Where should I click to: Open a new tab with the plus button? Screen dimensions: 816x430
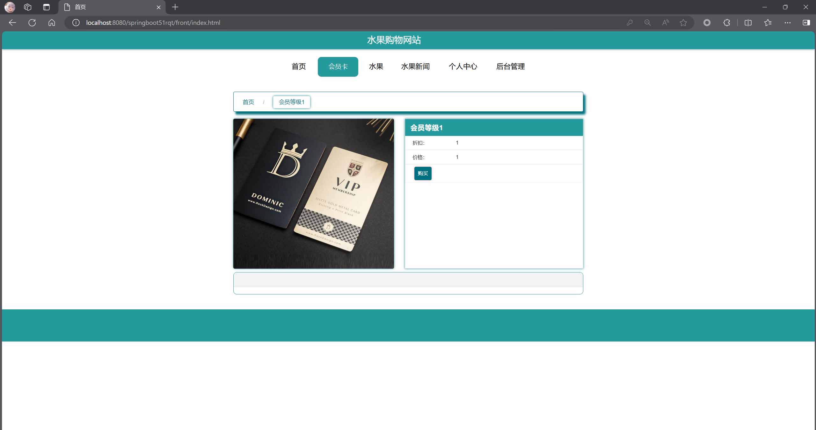point(175,7)
